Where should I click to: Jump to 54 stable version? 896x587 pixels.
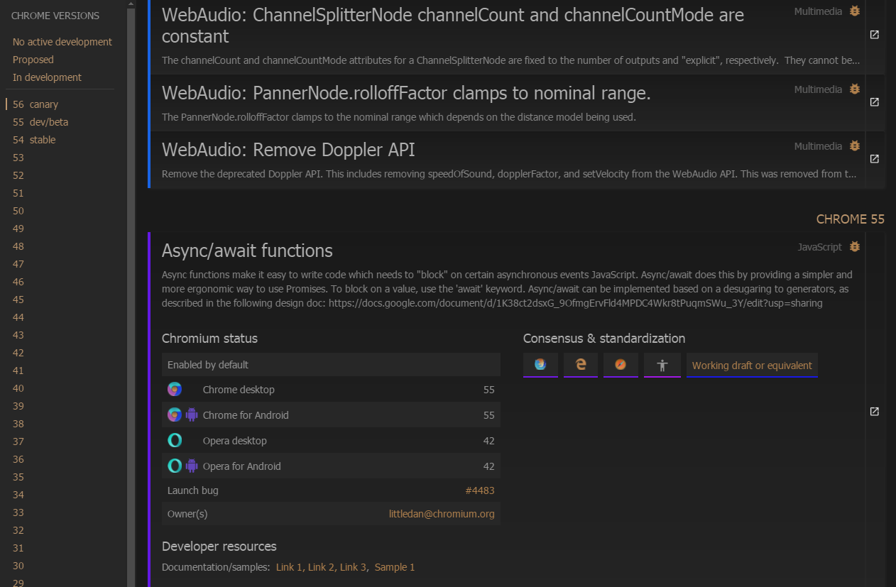(34, 140)
